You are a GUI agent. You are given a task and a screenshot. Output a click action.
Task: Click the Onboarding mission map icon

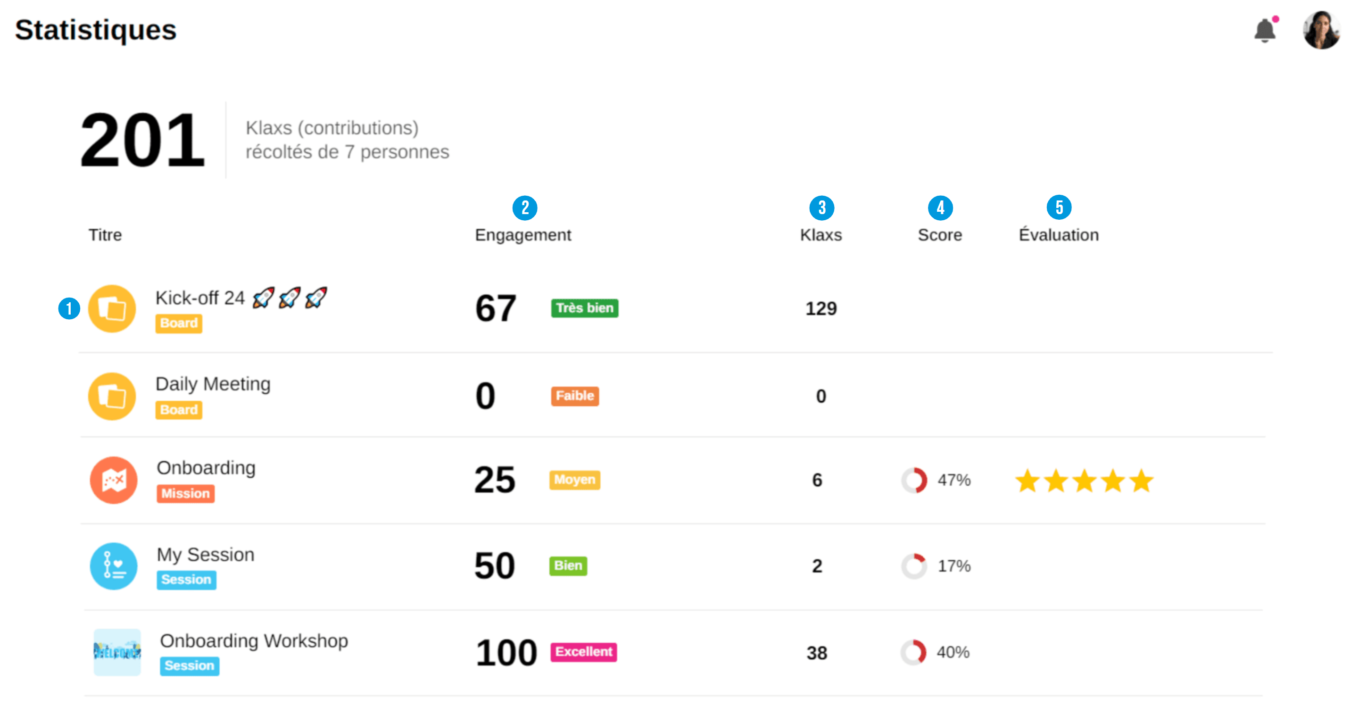[114, 480]
